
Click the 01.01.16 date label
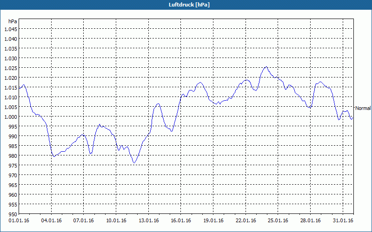(x=19, y=221)
